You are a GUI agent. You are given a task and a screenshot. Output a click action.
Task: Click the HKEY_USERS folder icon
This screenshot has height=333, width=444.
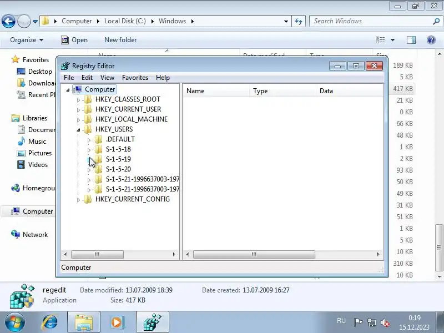88,129
